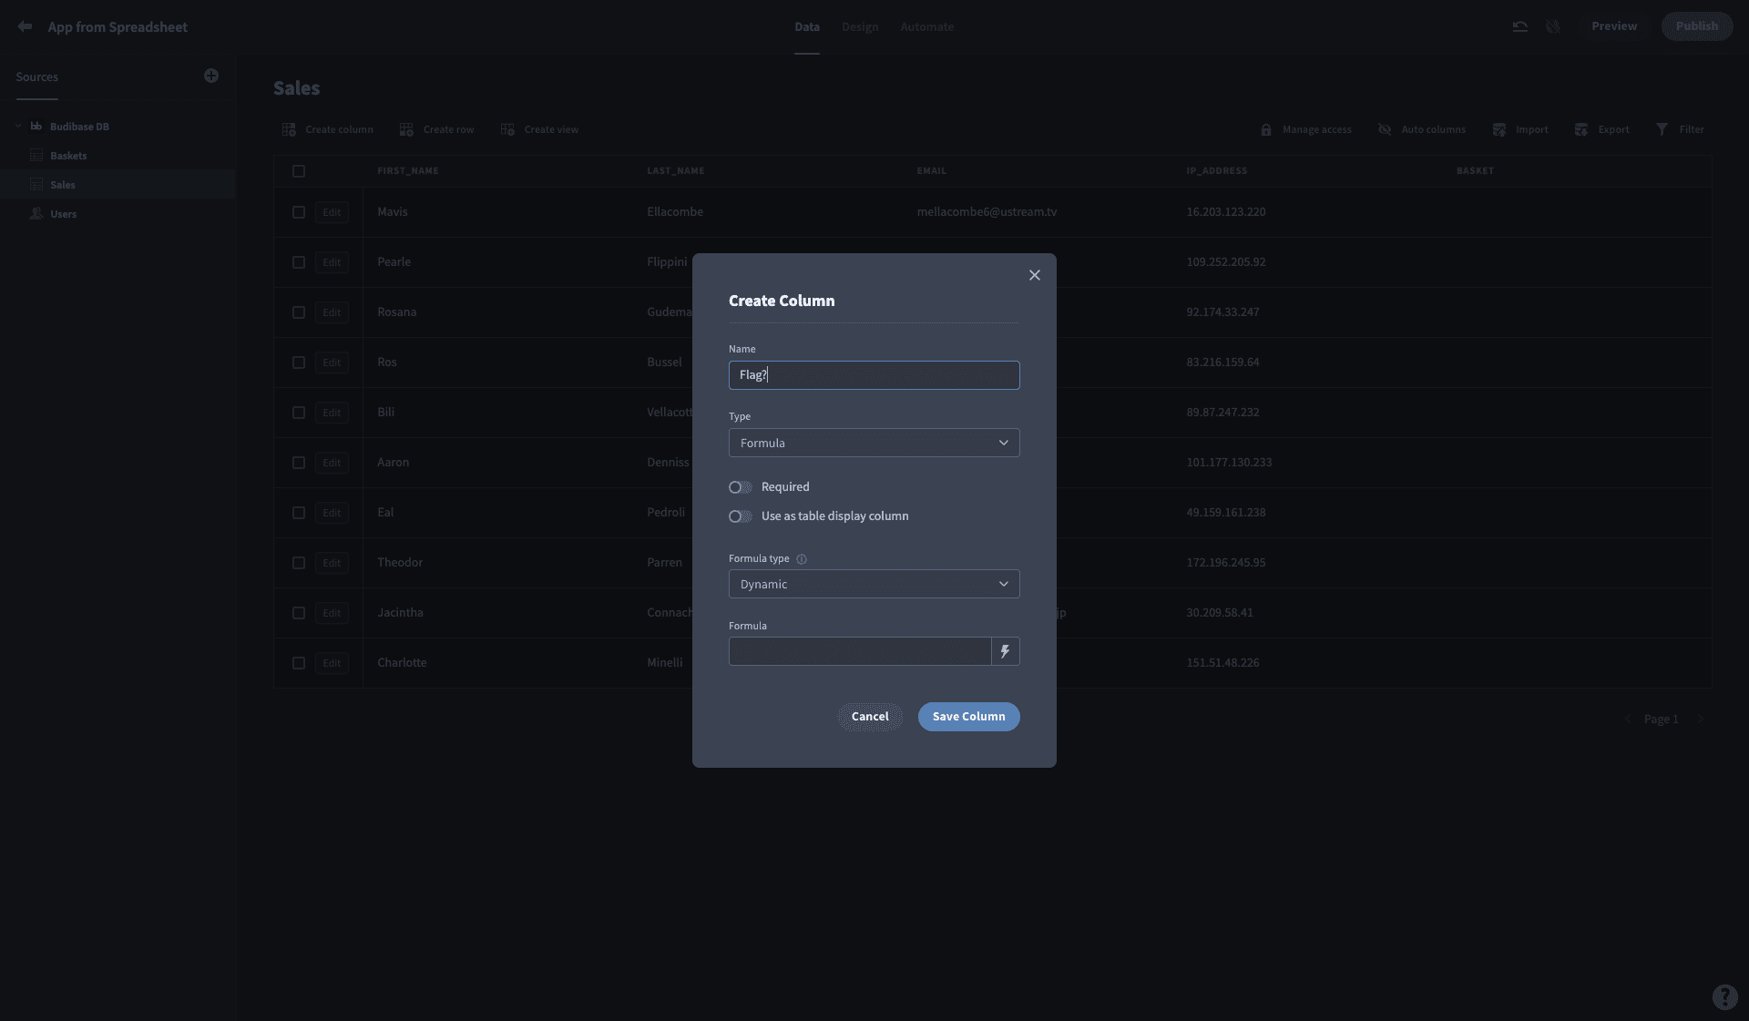The image size is (1749, 1021).
Task: Click the Export icon
Action: (1581, 129)
